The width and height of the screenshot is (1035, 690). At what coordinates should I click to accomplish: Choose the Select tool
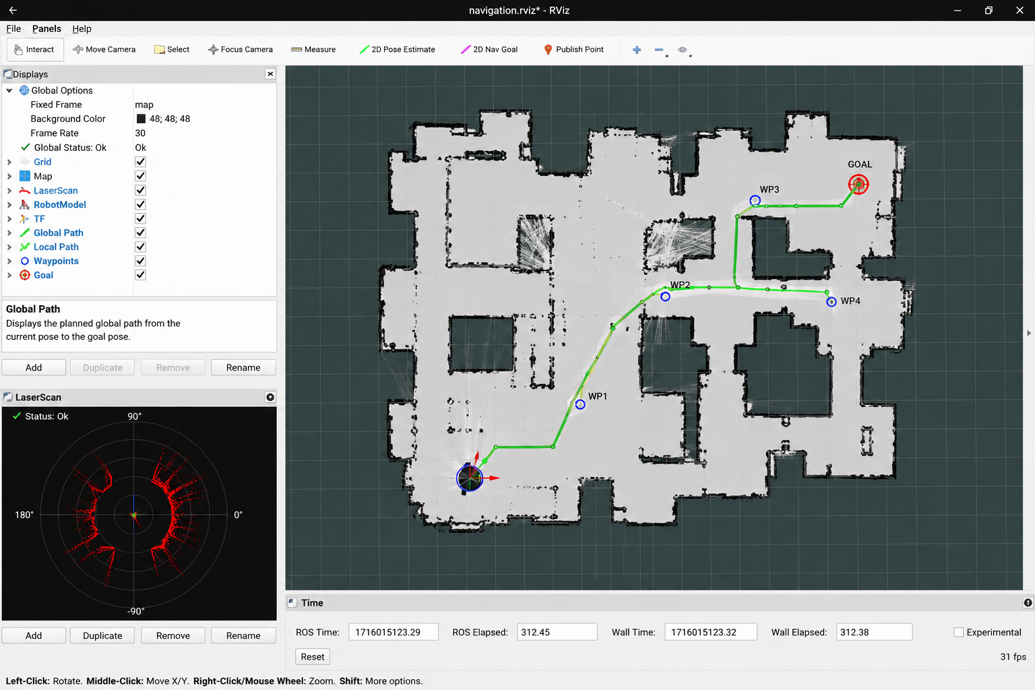pos(172,50)
